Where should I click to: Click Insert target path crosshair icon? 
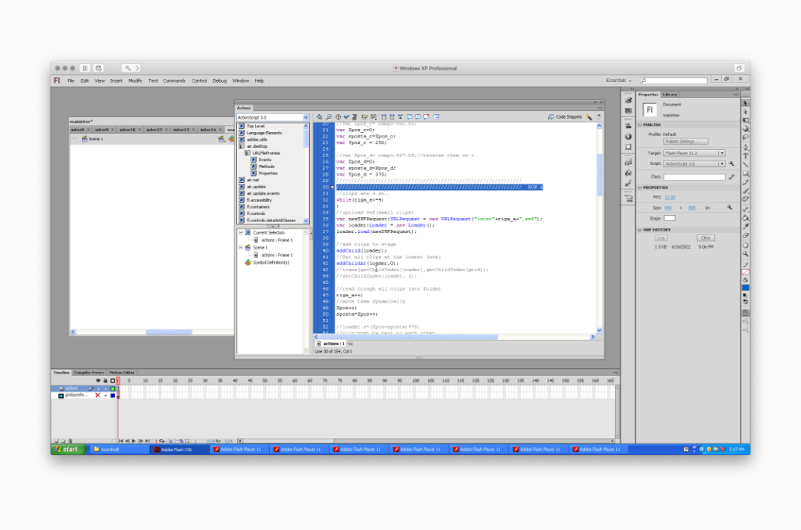tap(338, 117)
